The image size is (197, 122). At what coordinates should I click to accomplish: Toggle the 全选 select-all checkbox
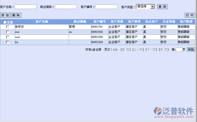pyautogui.click(x=5, y=22)
